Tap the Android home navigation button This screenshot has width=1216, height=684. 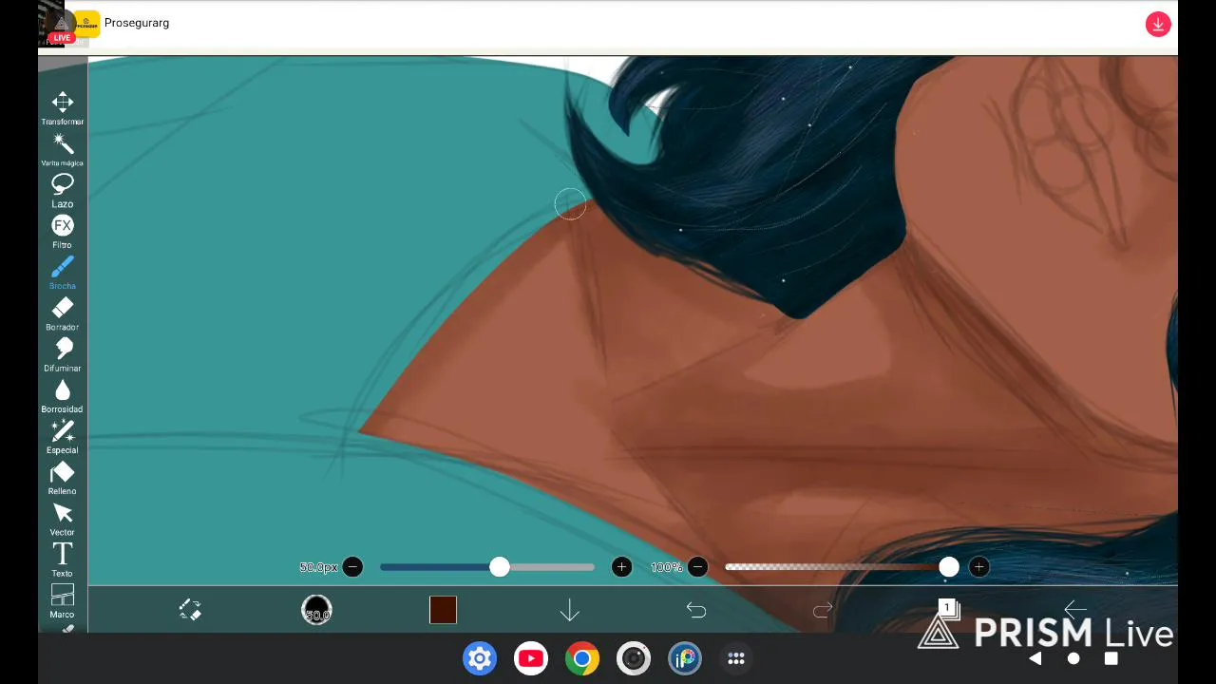pyautogui.click(x=1073, y=658)
